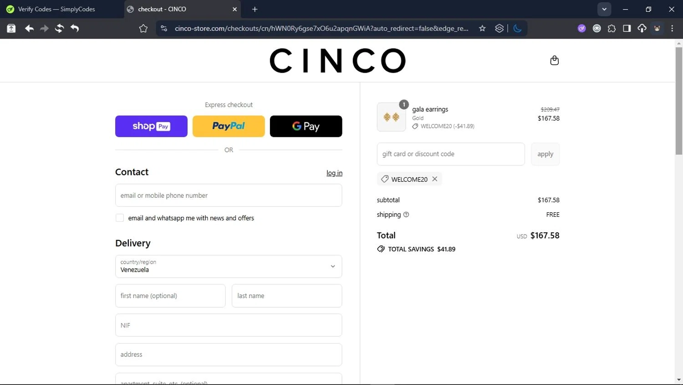
Task: Toggle the browser side panel icon
Action: (627, 29)
